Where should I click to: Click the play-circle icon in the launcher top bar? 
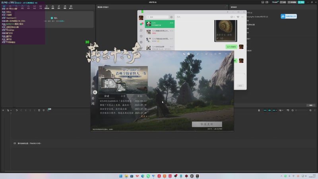(215, 54)
